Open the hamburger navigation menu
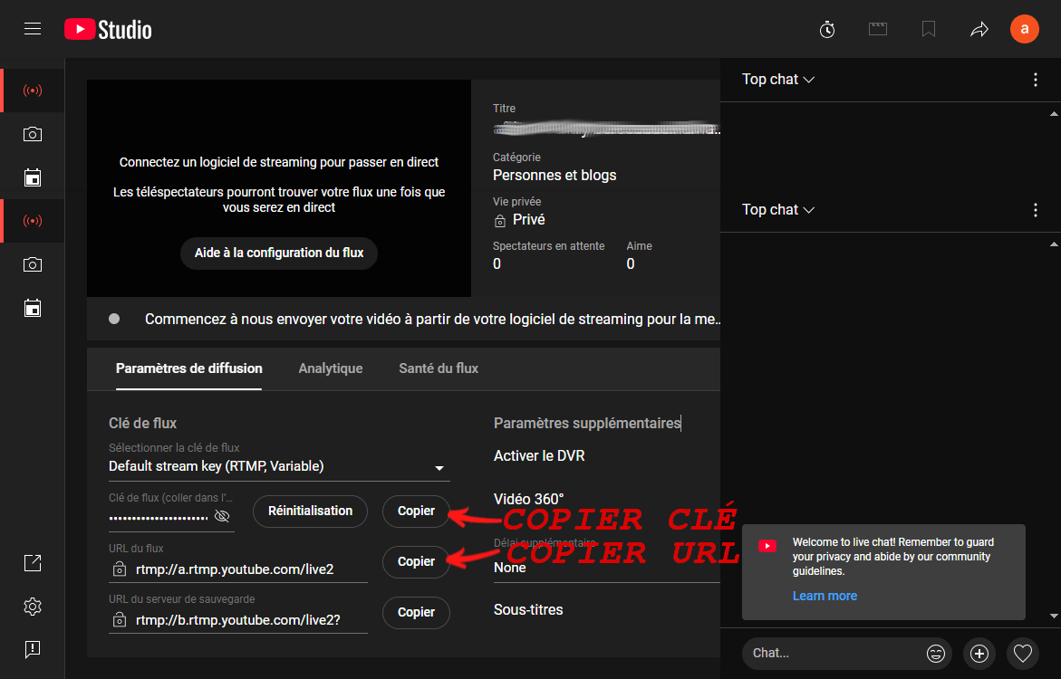Viewport: 1061px width, 679px height. click(33, 29)
